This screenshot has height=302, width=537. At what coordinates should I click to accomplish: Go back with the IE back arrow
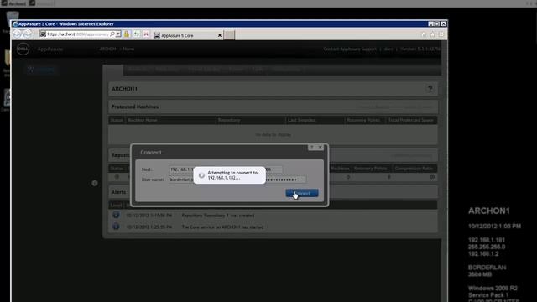[x=18, y=34]
